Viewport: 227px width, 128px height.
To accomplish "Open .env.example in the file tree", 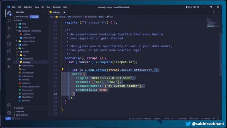I will (28, 73).
